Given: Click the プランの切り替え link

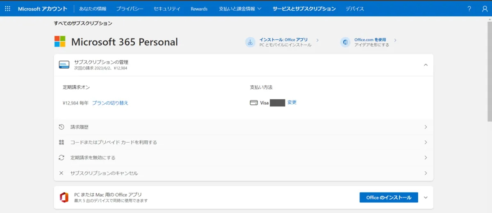Looking at the screenshot, I should click(x=110, y=103).
